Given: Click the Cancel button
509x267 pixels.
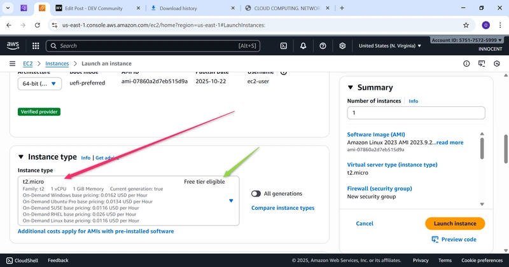Looking at the screenshot, I should pyautogui.click(x=365, y=224).
